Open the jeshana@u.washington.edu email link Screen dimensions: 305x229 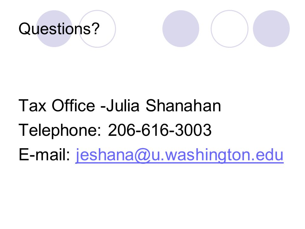[179, 155]
